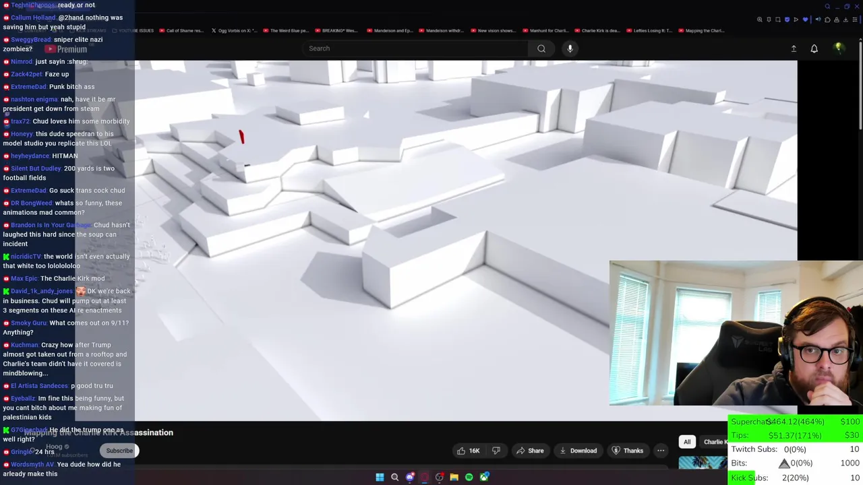The image size is (863, 485).
Task: Click the YouTube search magnifier button
Action: point(541,48)
